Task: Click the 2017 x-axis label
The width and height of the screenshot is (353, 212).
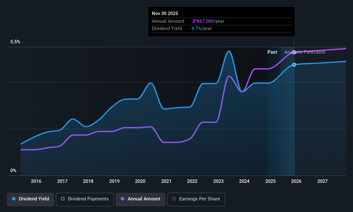Action: tap(62, 181)
